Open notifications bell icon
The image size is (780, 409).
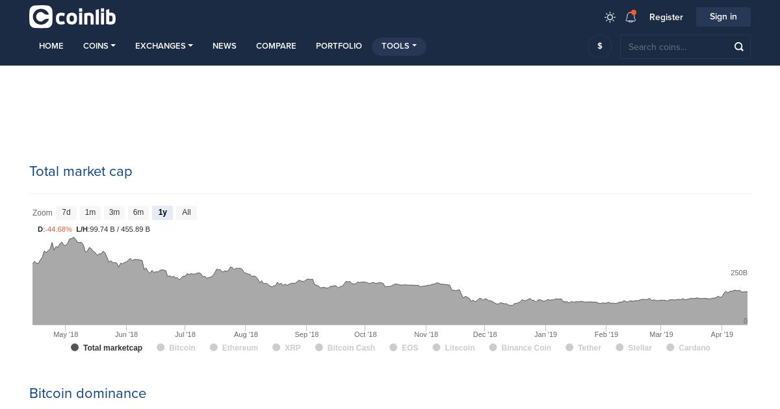[x=630, y=17]
